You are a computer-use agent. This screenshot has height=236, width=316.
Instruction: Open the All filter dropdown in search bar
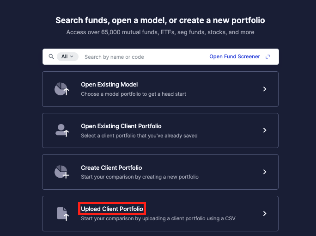point(67,57)
